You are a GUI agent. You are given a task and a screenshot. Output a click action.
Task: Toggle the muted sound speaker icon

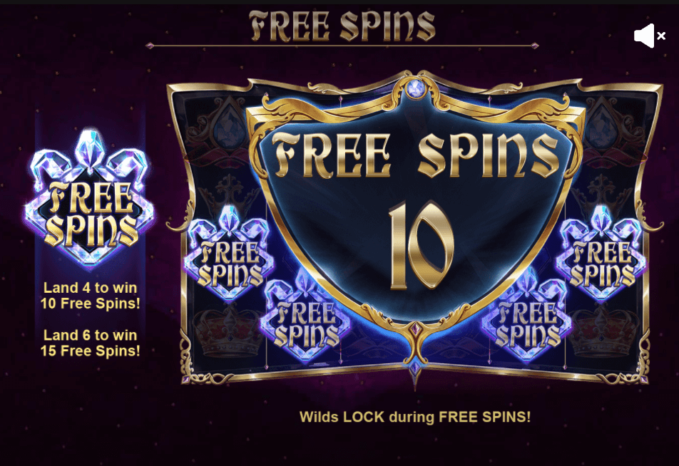click(x=650, y=36)
